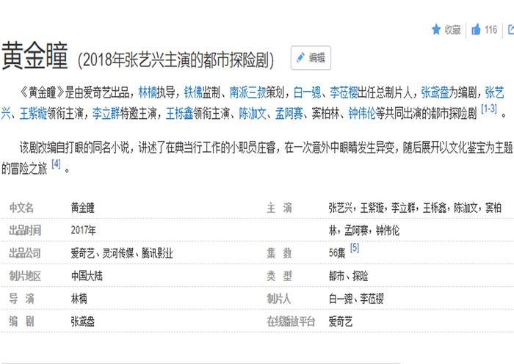This screenshot has height=364, width=514.
Task: Open the 王紫璇 link
Action: 33,113
